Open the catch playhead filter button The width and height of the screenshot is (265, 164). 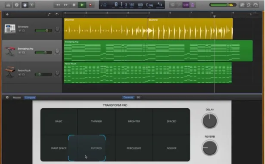click(x=57, y=14)
